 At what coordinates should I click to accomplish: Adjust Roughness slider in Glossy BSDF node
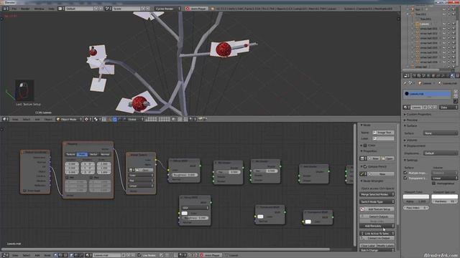tap(195, 218)
